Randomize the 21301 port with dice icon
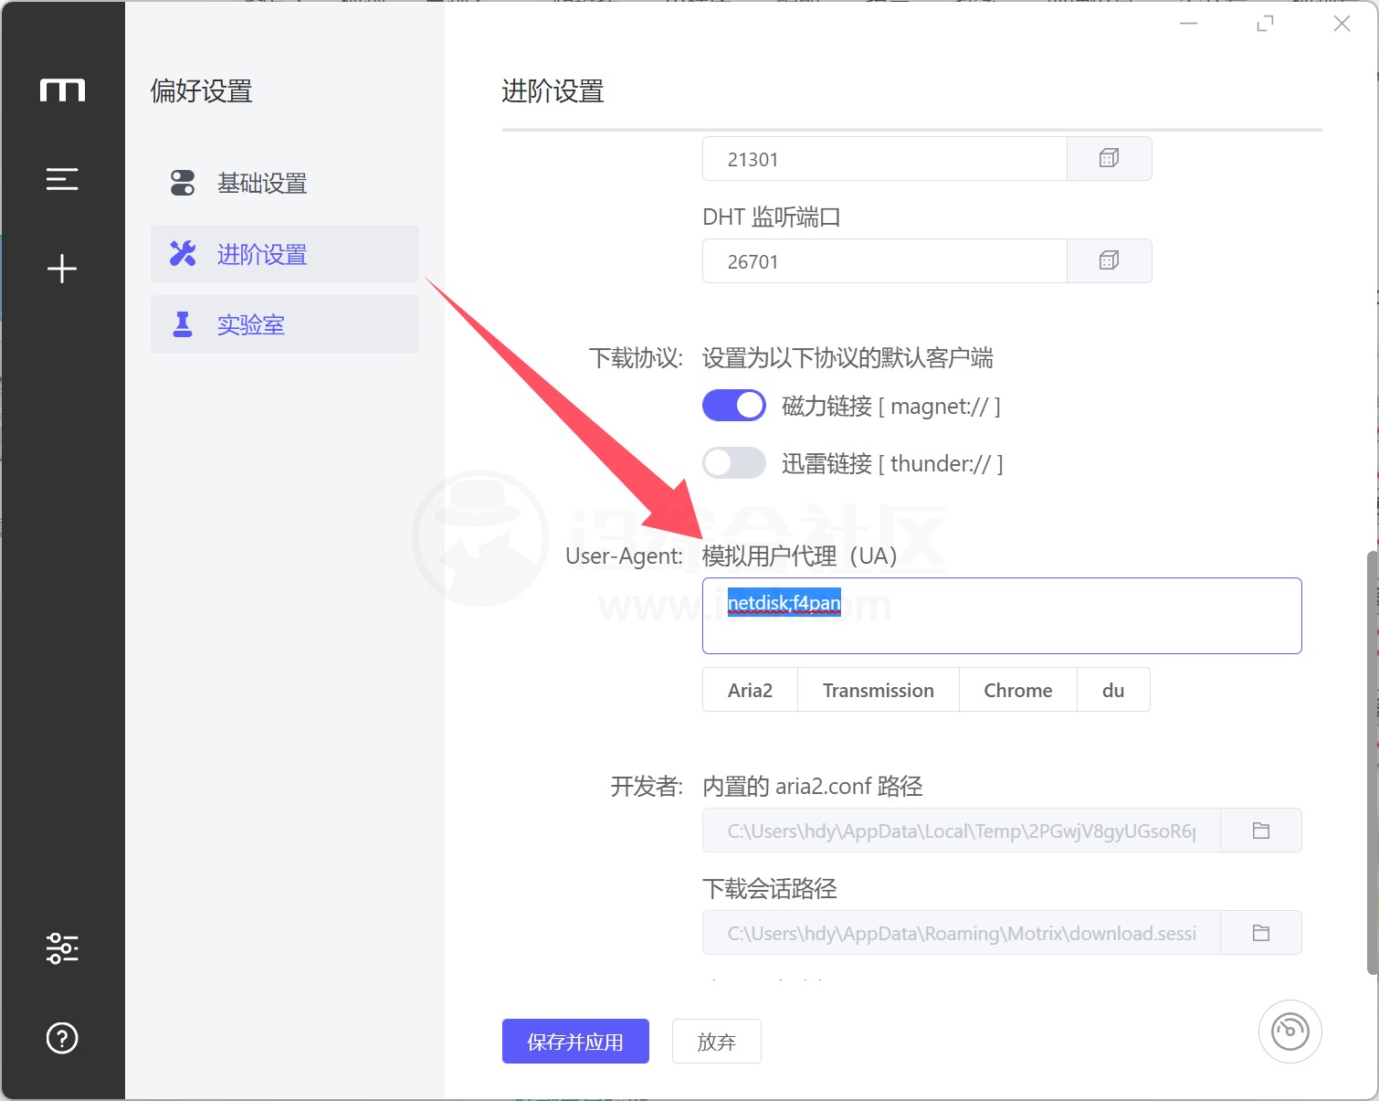This screenshot has height=1101, width=1379. 1109,159
